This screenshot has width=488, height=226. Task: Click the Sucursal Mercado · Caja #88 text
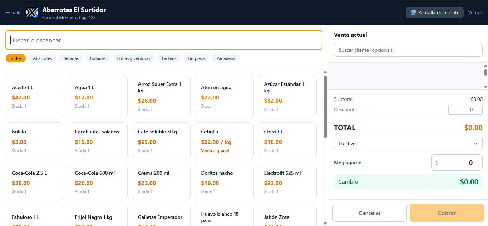69,18
